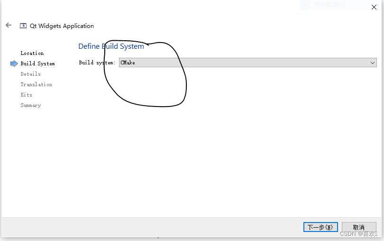
Task: Select the Kits step
Action: (26, 95)
